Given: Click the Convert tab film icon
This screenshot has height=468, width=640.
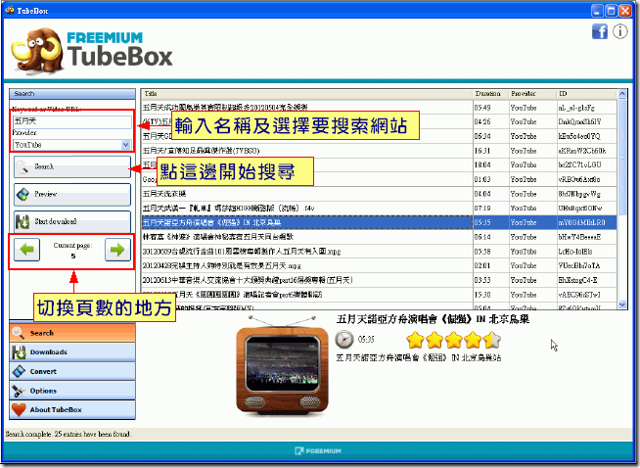Looking at the screenshot, I should point(19,371).
